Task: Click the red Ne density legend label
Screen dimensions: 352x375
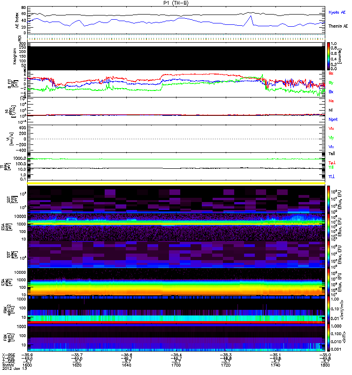Action: click(331, 101)
